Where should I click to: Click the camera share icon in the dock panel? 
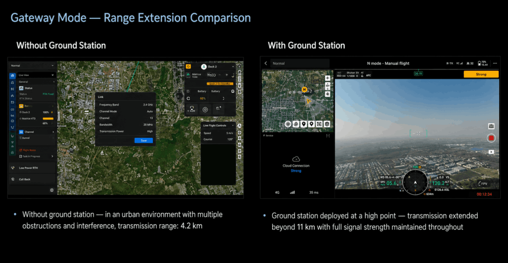(x=218, y=108)
